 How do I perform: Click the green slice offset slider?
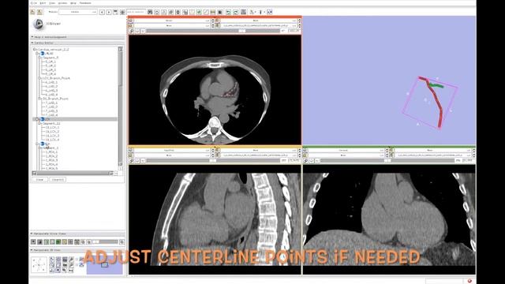(387, 160)
